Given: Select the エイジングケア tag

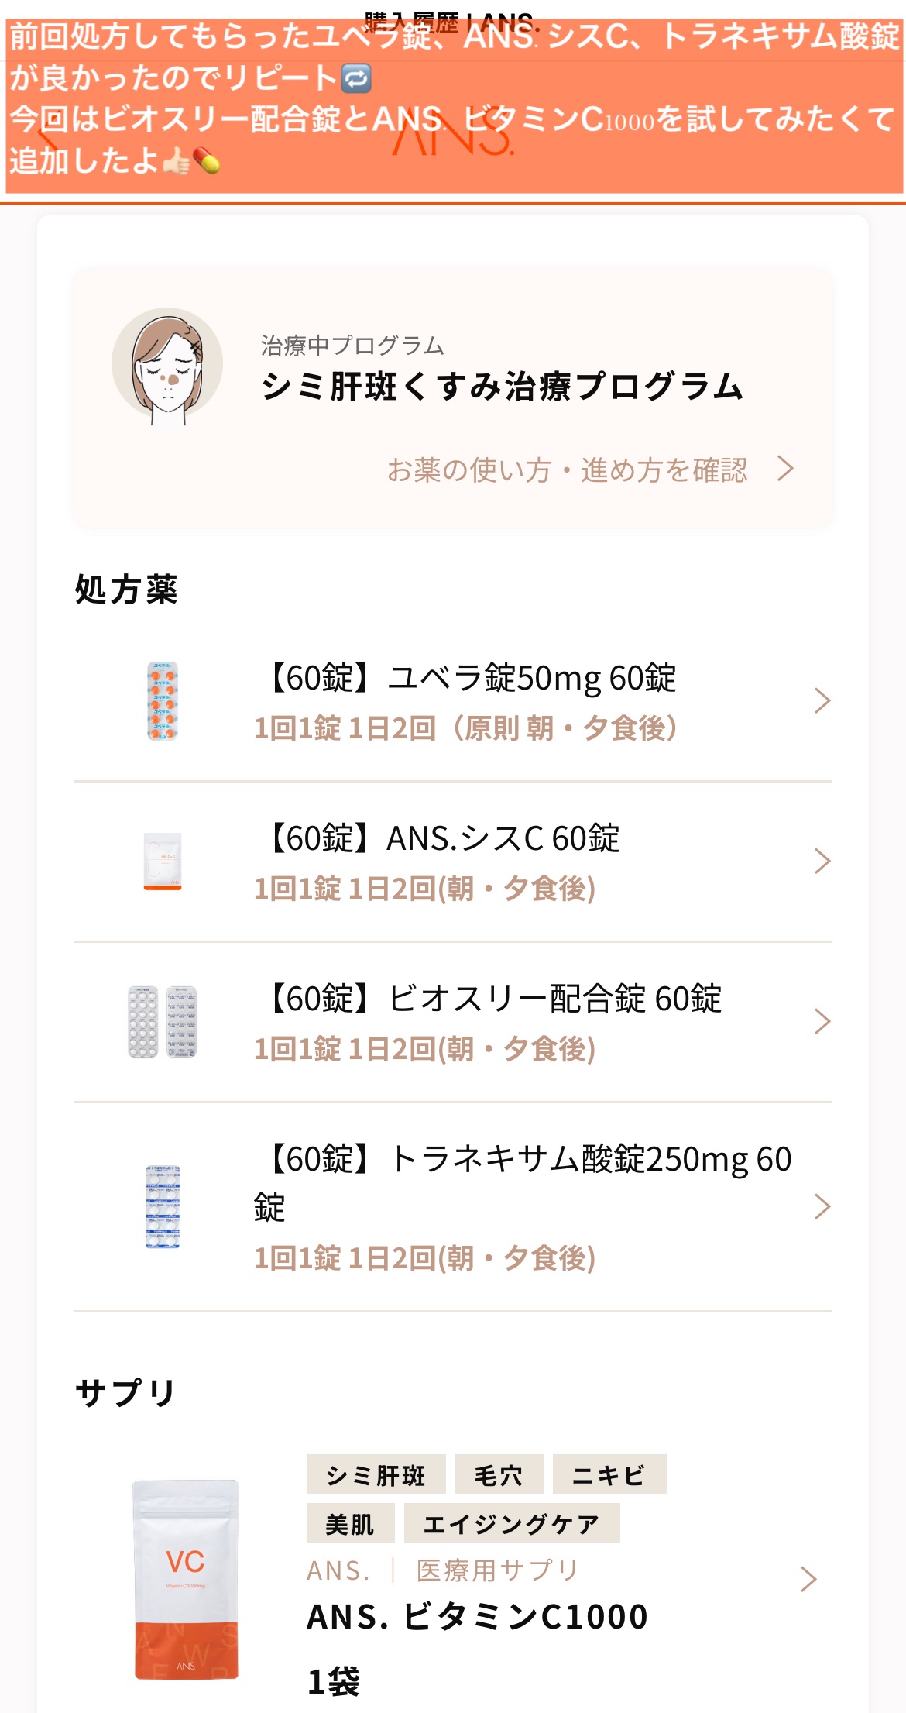Looking at the screenshot, I should coord(511,1523).
